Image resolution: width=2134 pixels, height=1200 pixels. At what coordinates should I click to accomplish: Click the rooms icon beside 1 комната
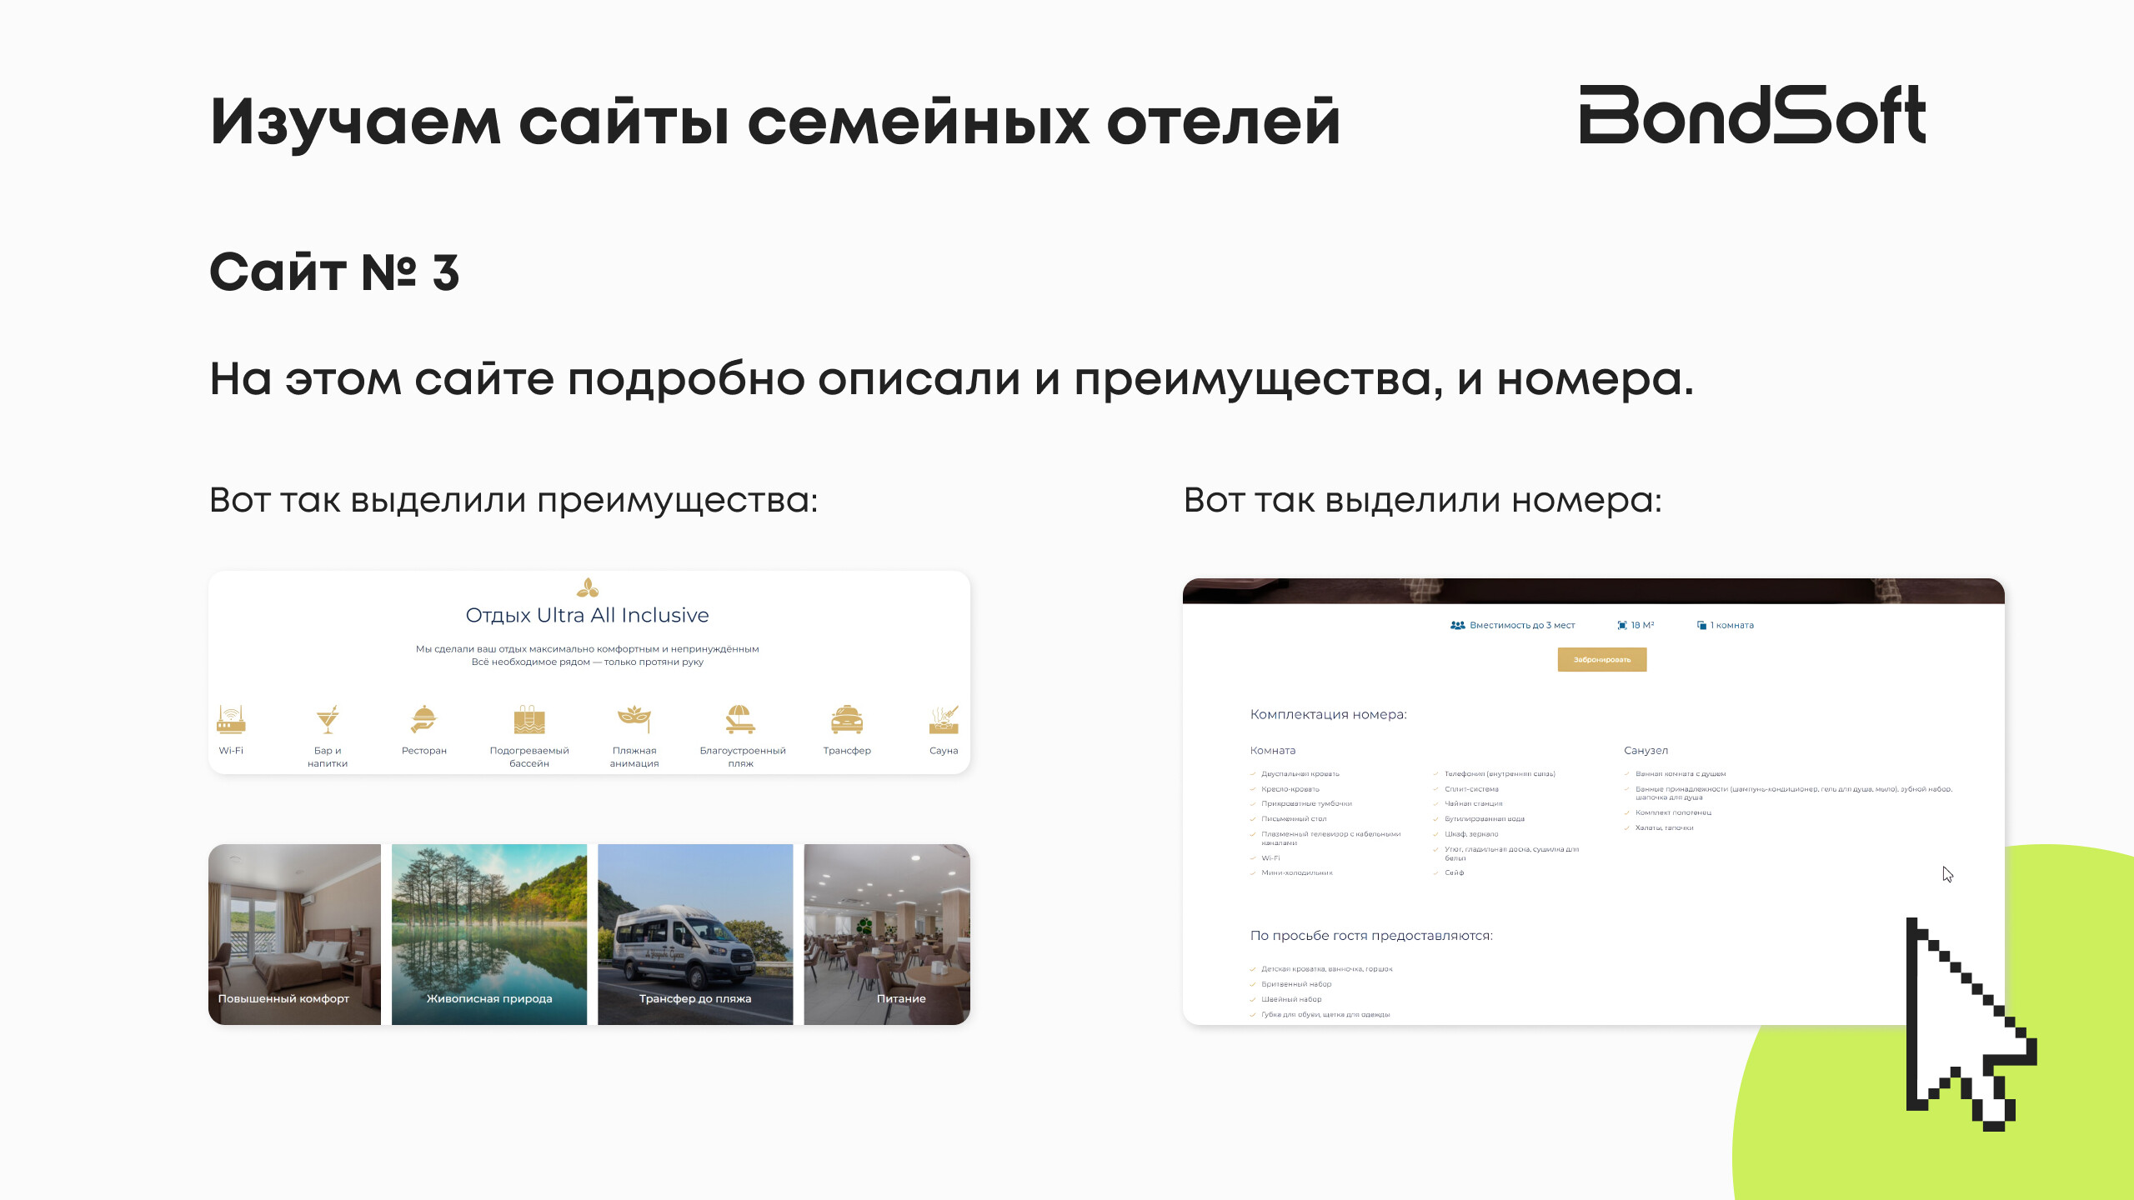point(1701,625)
